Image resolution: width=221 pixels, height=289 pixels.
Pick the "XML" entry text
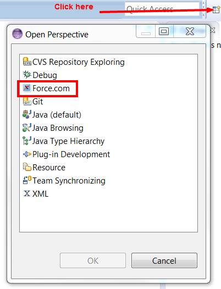click(40, 194)
